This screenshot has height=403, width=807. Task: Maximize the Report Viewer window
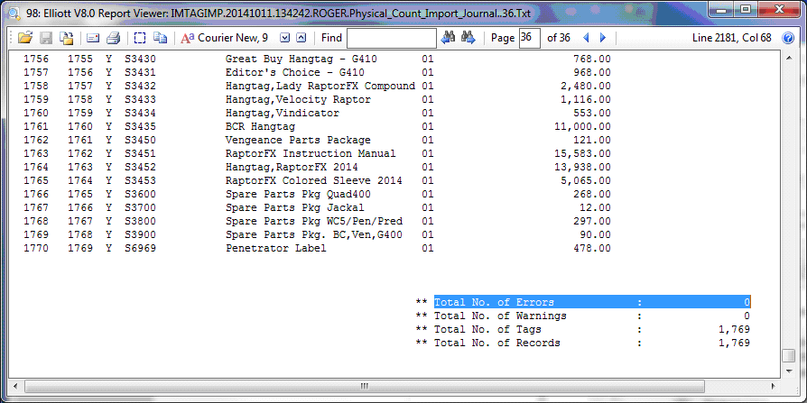click(x=747, y=10)
